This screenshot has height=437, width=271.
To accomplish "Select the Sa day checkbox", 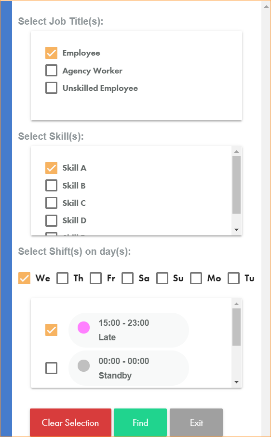I will pyautogui.click(x=128, y=278).
